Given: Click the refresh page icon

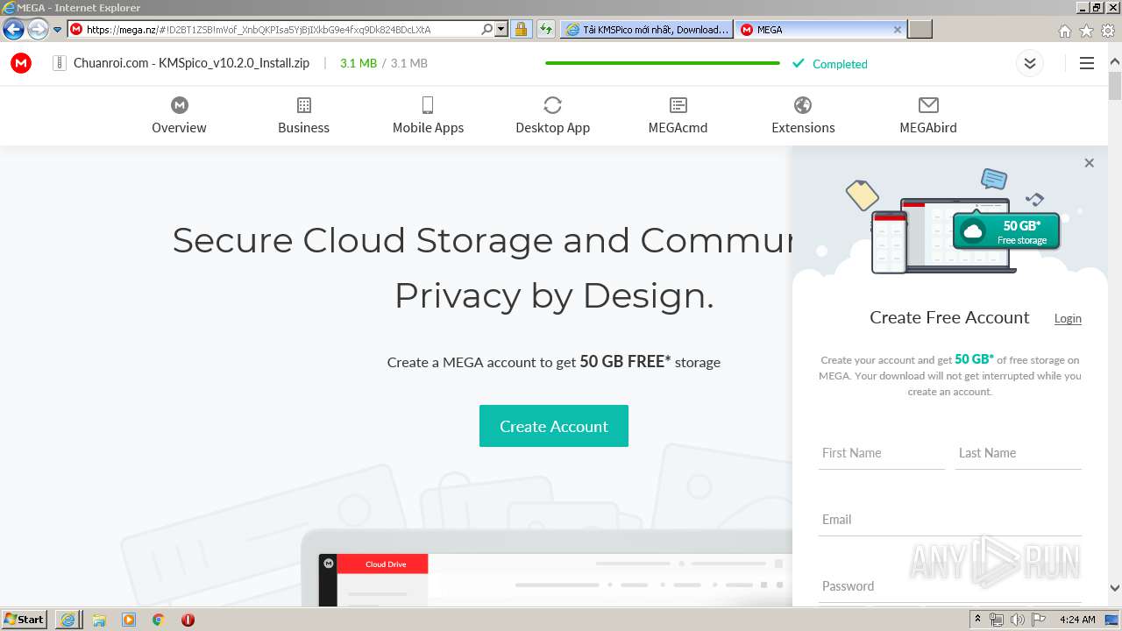Looking at the screenshot, I should 546,29.
